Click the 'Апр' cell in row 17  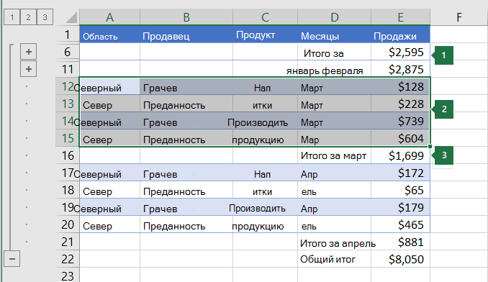[x=334, y=173]
